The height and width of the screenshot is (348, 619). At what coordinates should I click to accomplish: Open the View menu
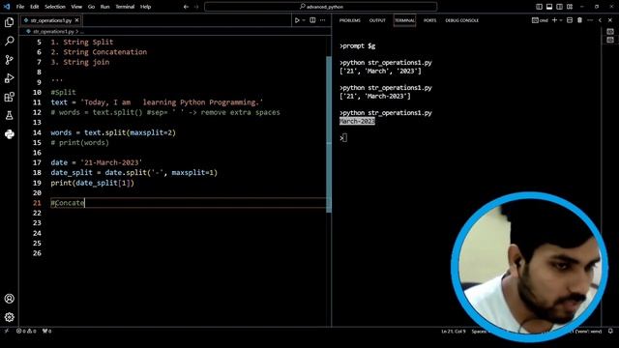(x=76, y=7)
